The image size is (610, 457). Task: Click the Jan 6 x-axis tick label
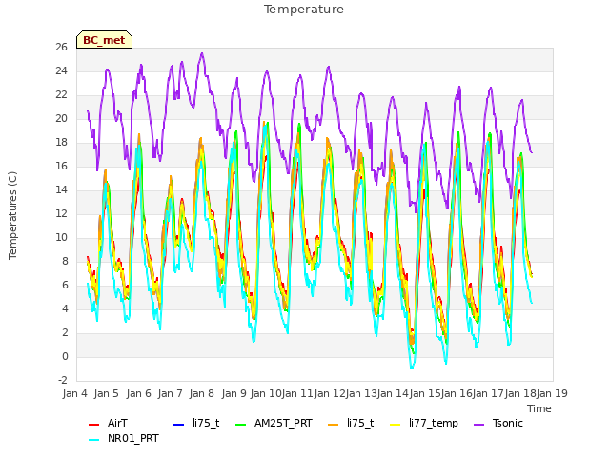point(138,393)
